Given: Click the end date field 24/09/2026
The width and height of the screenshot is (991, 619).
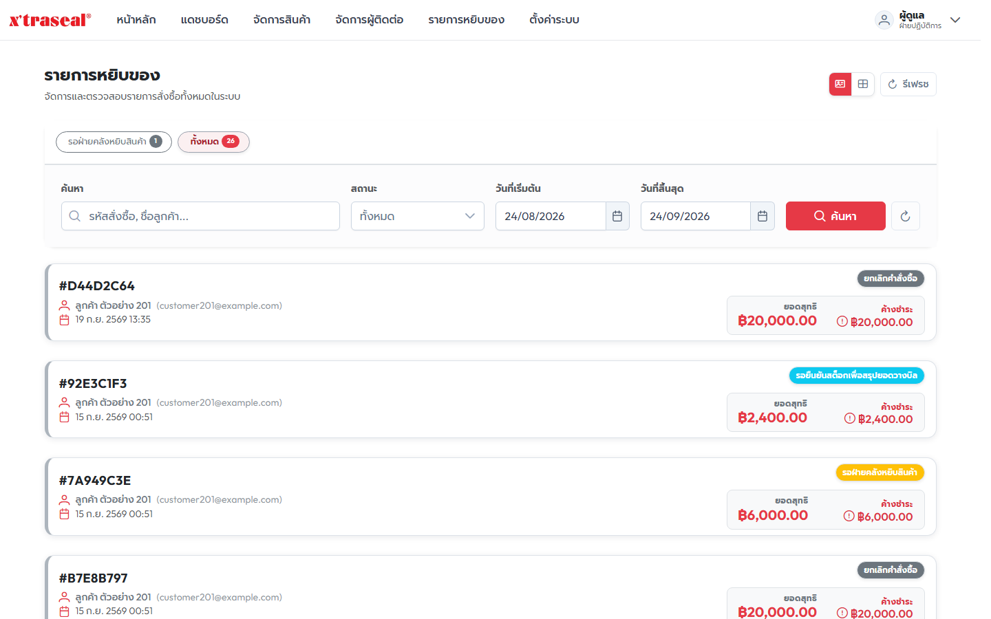Looking at the screenshot, I should coord(696,216).
